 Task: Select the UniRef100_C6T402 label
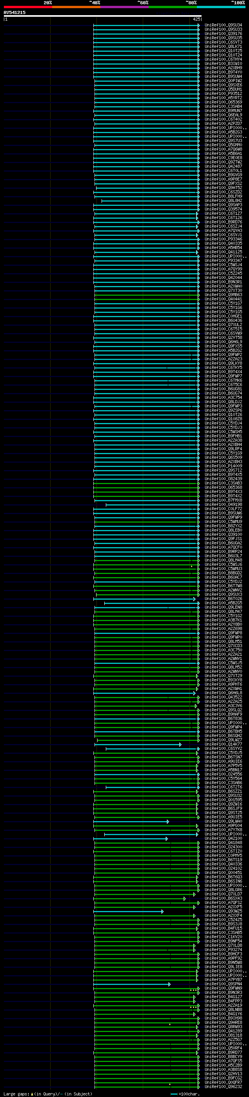tap(223, 119)
